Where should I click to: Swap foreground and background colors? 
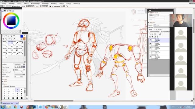pyautogui.click(x=24, y=36)
